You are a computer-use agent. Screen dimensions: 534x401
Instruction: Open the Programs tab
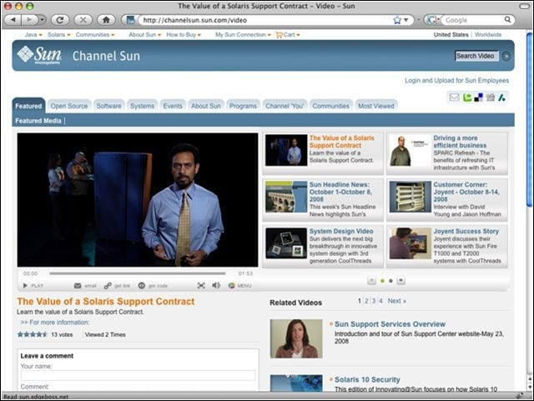(x=243, y=106)
